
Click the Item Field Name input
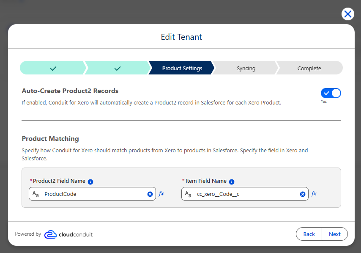[x=245, y=194]
